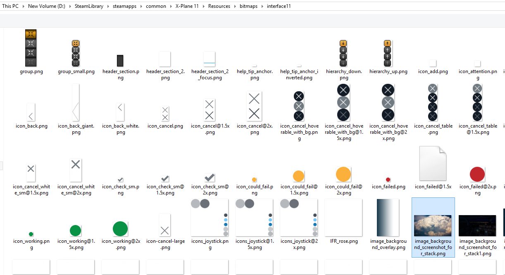The width and height of the screenshot is (505, 275).
Task: Click the interface11 breadcrumb segment
Action: click(279, 6)
